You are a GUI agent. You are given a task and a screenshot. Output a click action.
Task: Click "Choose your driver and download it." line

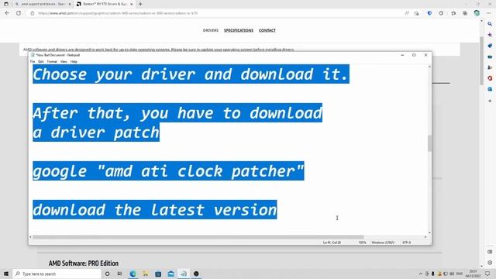tap(191, 74)
